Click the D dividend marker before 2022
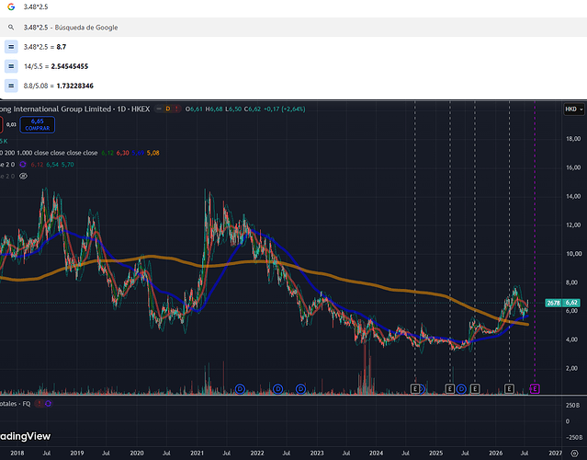Viewport: 587px width, 460px height. click(240, 389)
